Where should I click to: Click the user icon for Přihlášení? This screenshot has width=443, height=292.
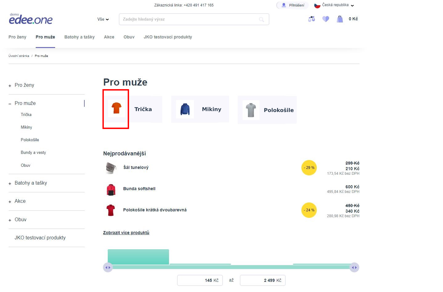point(284,5)
